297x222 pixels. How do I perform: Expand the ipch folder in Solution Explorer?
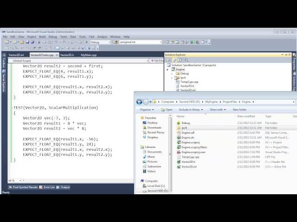pyautogui.click(x=172, y=78)
